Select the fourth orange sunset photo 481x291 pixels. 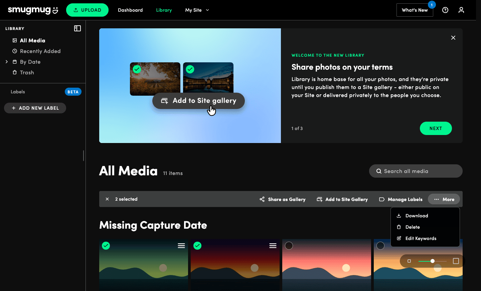click(380, 246)
